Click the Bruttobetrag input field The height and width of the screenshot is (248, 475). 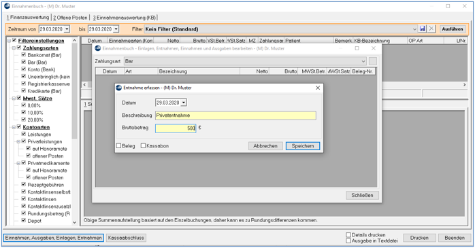pyautogui.click(x=176, y=128)
